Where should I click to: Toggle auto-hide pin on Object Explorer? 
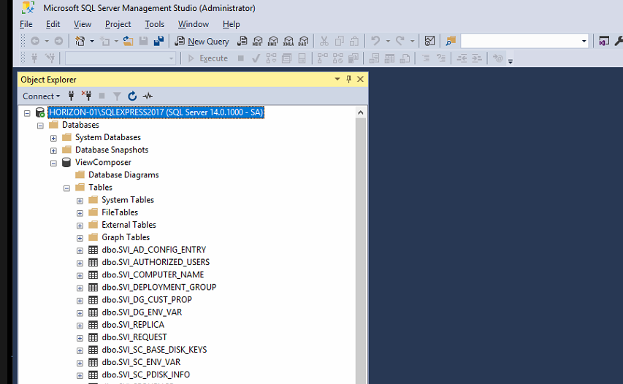349,79
